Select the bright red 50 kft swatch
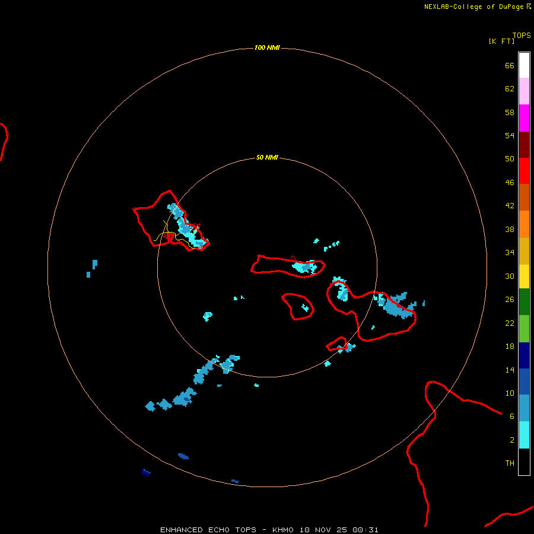 524,171
